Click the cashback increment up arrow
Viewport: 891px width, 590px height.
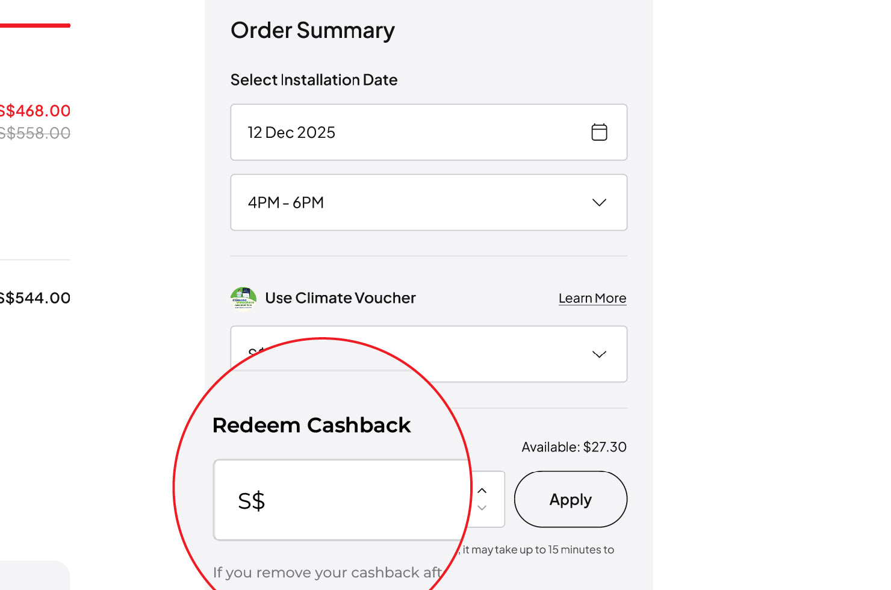pyautogui.click(x=482, y=490)
